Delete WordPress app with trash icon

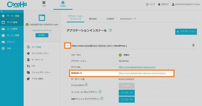193,45
